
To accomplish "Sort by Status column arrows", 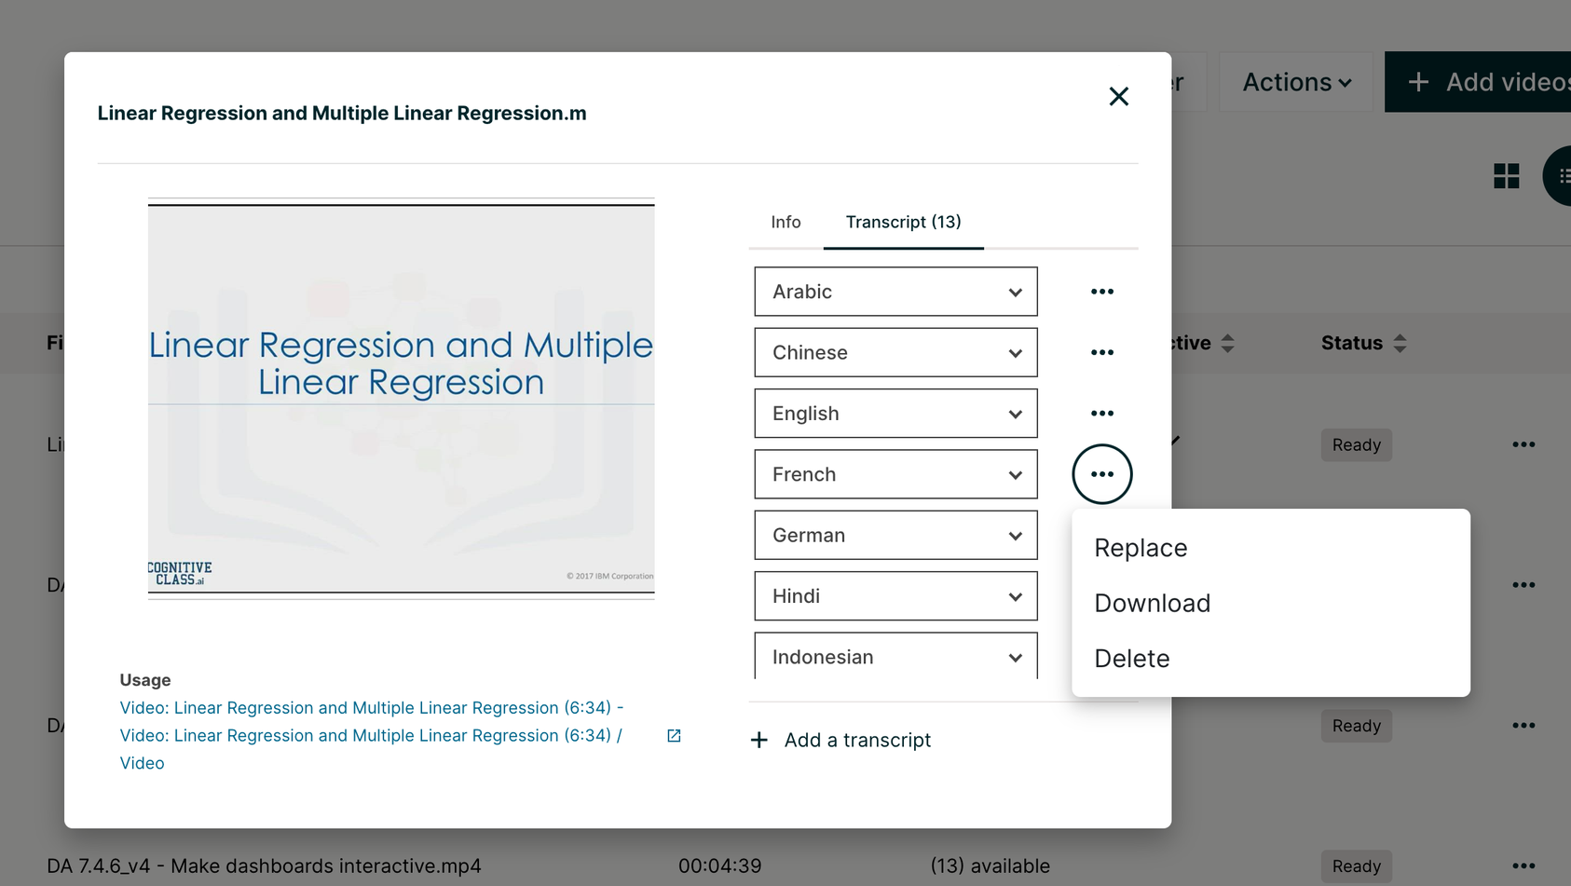I will click(1400, 343).
